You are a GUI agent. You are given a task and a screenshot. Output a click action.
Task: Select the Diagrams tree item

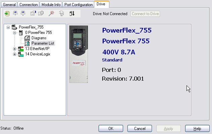point(39,38)
